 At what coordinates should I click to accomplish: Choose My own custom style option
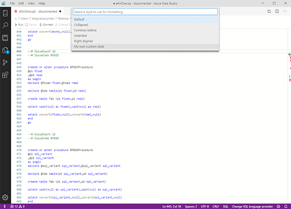145,47
